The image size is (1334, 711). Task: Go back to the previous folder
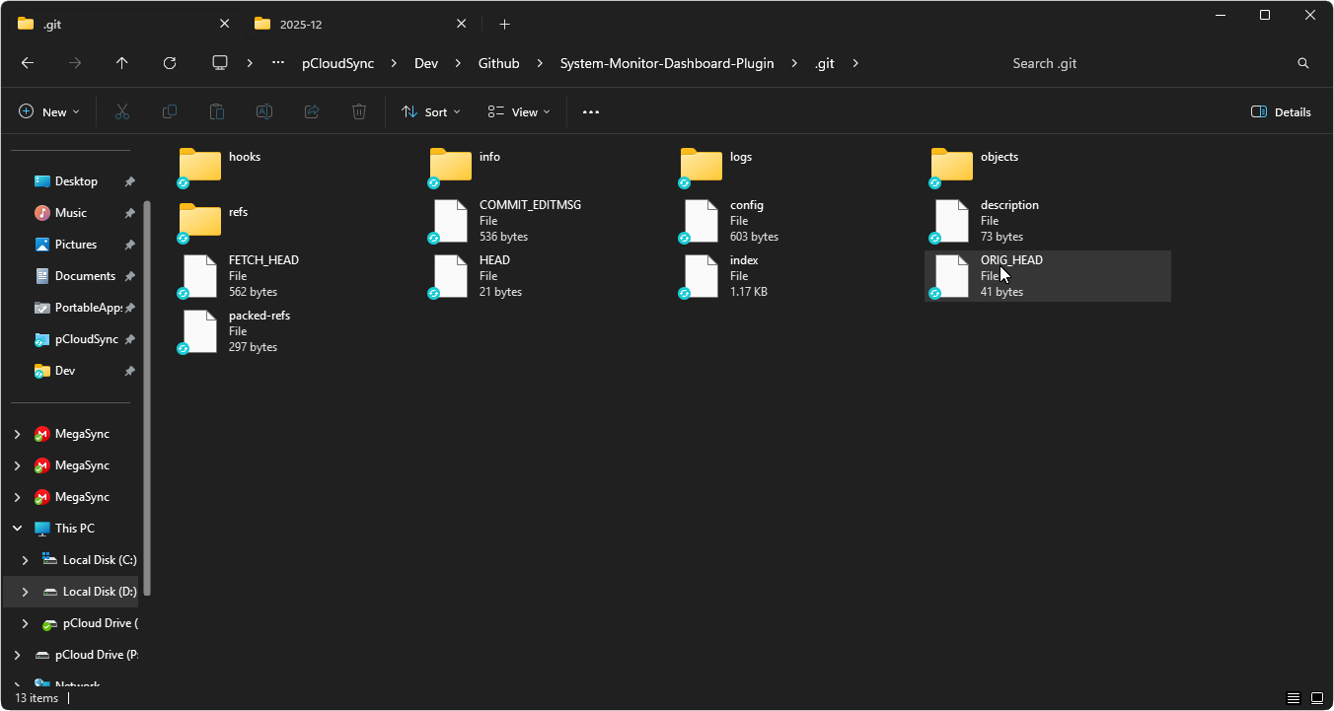(x=27, y=63)
